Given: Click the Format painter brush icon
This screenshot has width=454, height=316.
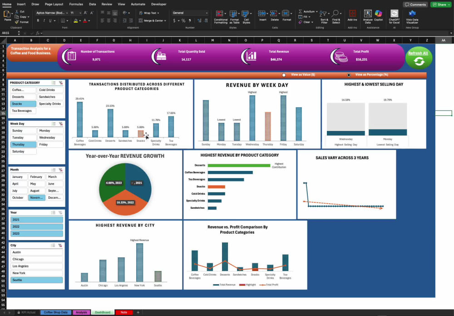Looking at the screenshot, I should click(17, 22).
